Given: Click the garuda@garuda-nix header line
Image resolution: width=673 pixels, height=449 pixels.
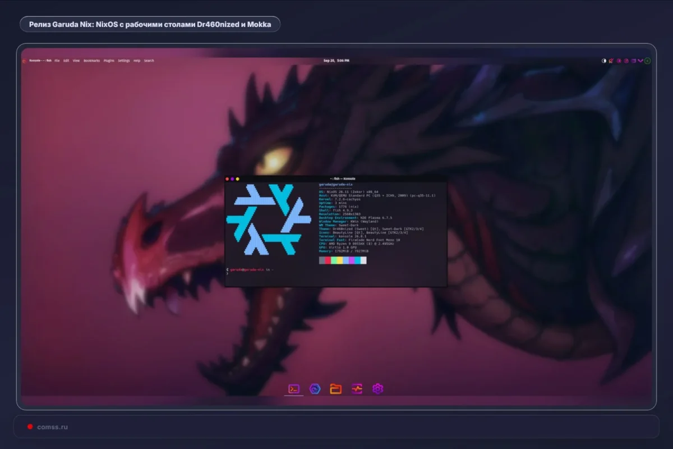Looking at the screenshot, I should pyautogui.click(x=336, y=185).
